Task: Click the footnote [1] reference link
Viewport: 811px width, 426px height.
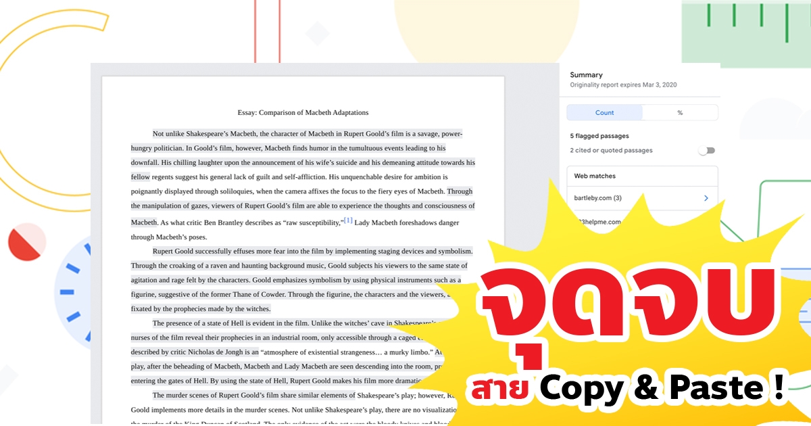Action: 348,220
